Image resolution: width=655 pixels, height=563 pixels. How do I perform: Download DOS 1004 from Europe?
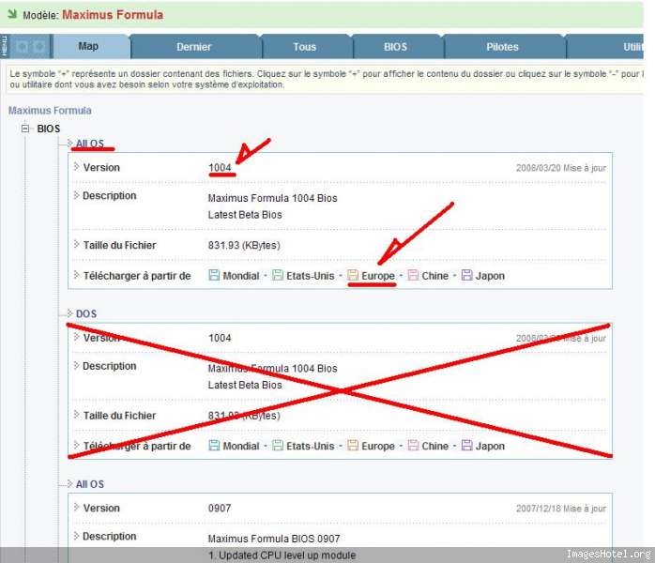378,446
